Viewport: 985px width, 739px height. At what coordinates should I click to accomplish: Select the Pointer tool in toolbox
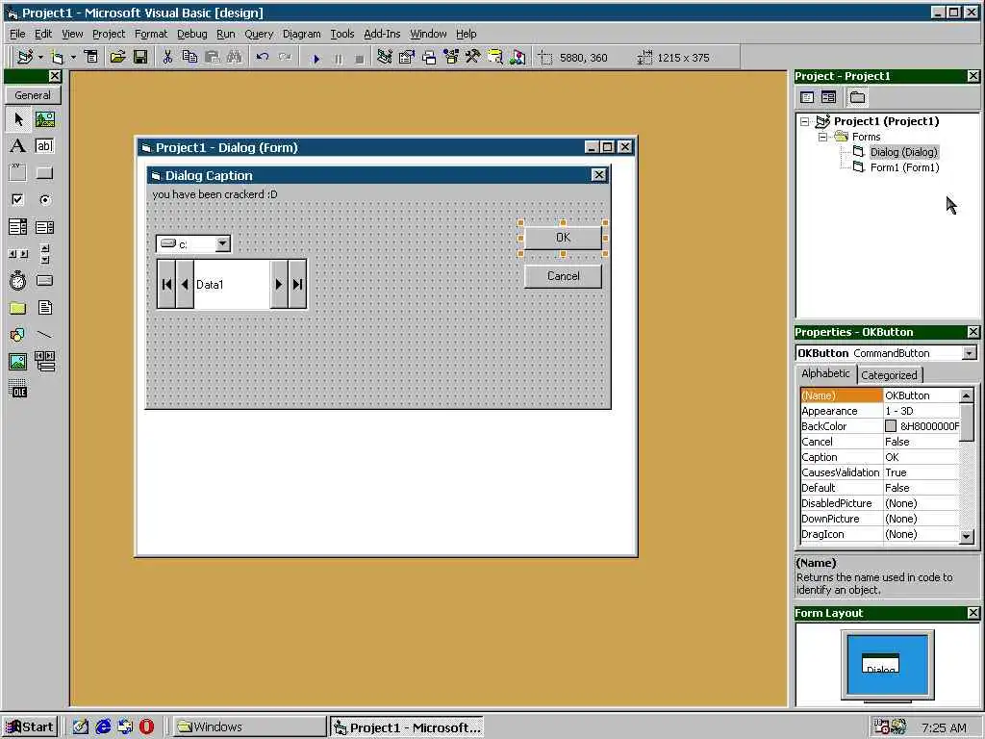18,119
